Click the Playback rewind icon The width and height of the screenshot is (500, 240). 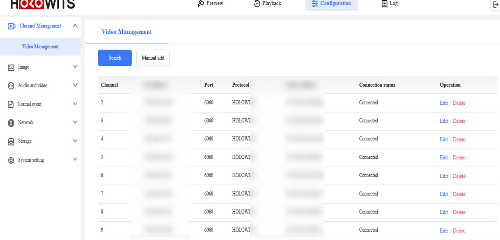[x=257, y=3]
